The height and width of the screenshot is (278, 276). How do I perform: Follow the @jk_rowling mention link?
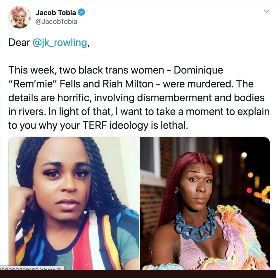60,43
